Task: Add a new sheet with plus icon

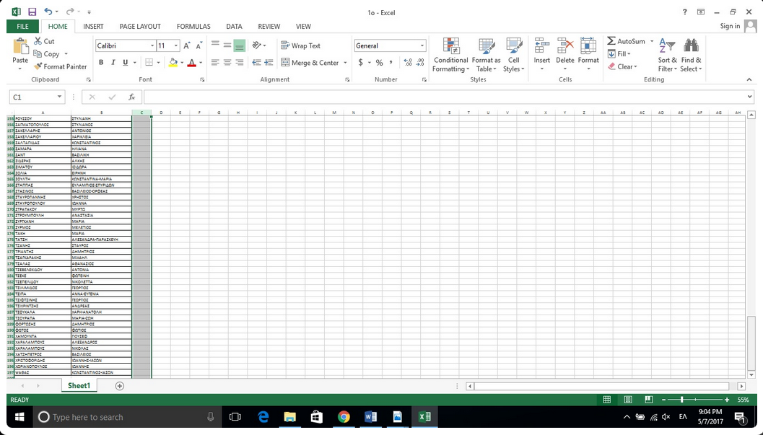Action: (120, 386)
